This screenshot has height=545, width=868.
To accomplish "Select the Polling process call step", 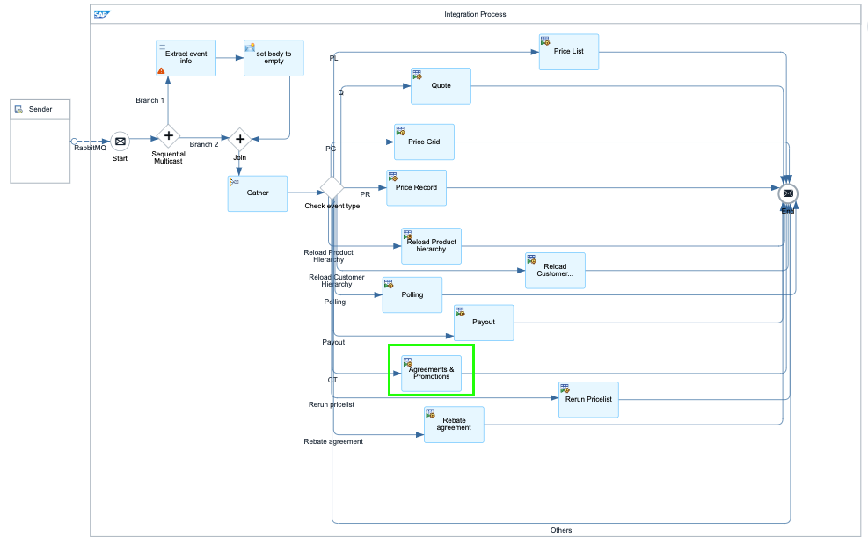I will pos(412,295).
